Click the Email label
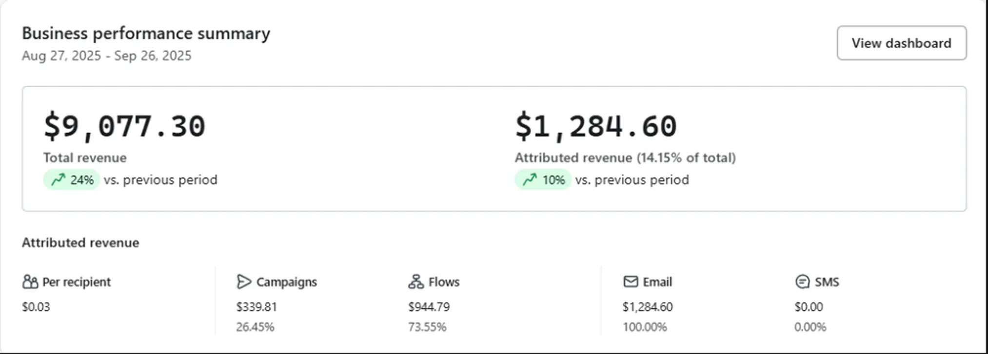 click(657, 282)
